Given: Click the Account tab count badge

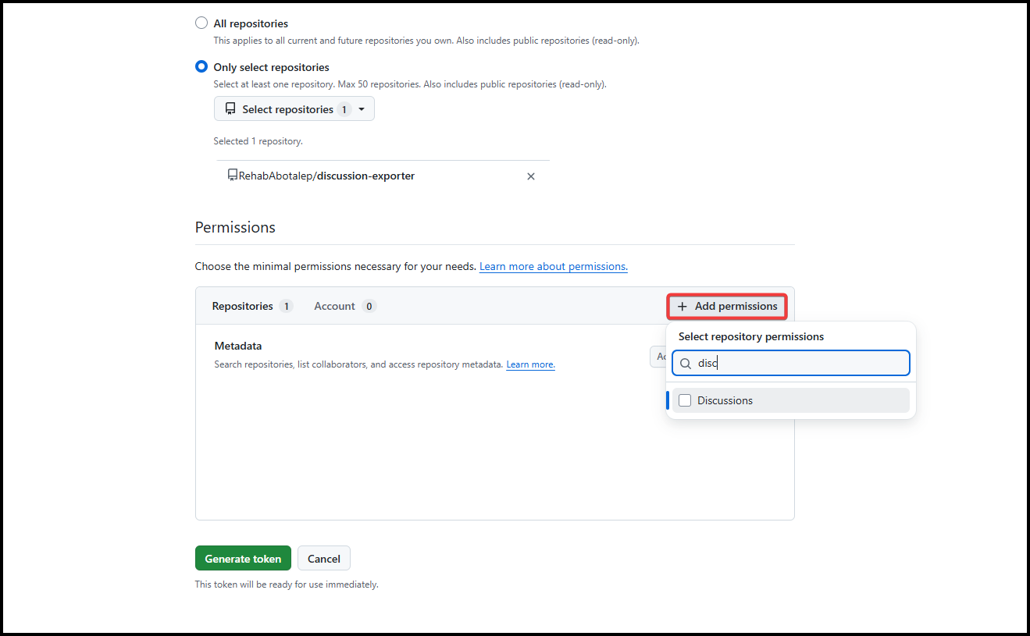Looking at the screenshot, I should coord(369,307).
